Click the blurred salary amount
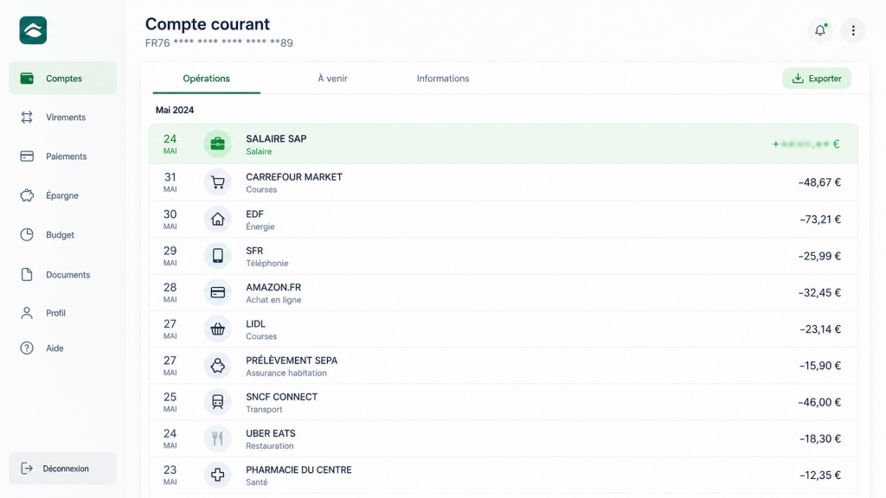 click(806, 144)
